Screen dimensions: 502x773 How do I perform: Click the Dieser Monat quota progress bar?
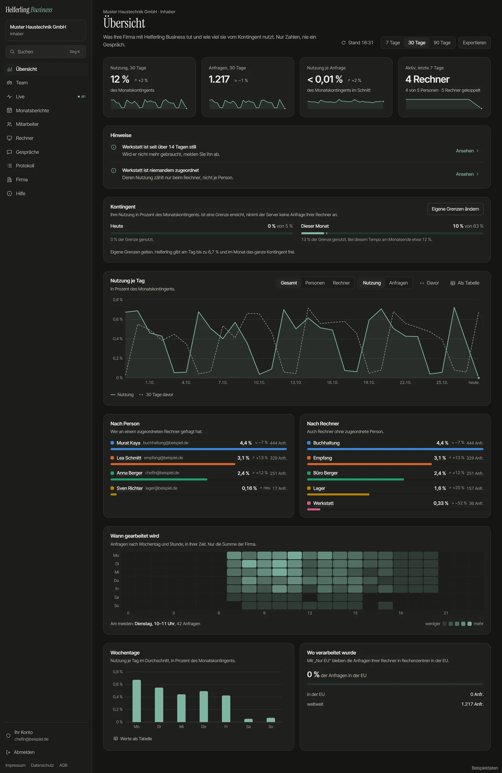tap(392, 233)
